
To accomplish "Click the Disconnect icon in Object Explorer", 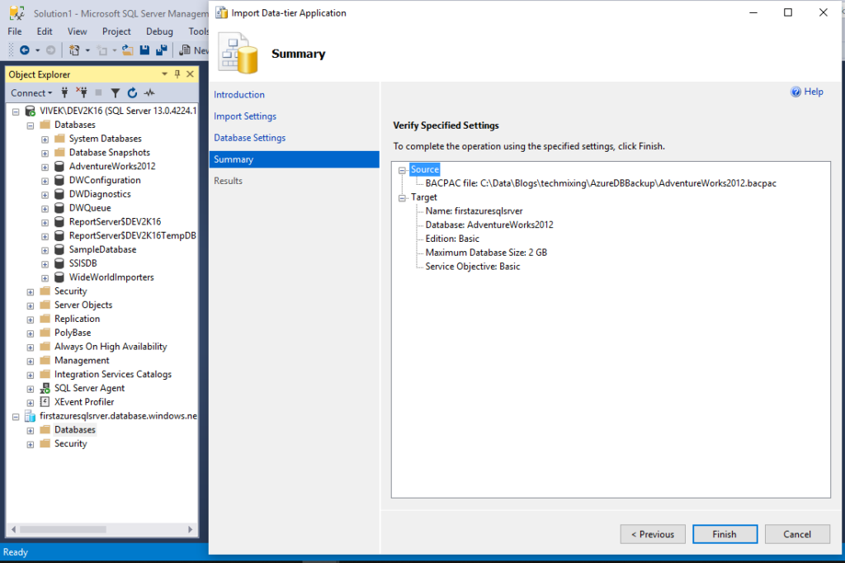I will [x=83, y=92].
